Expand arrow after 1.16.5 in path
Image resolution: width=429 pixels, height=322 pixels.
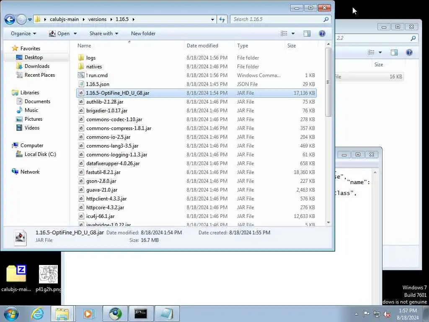(x=134, y=19)
